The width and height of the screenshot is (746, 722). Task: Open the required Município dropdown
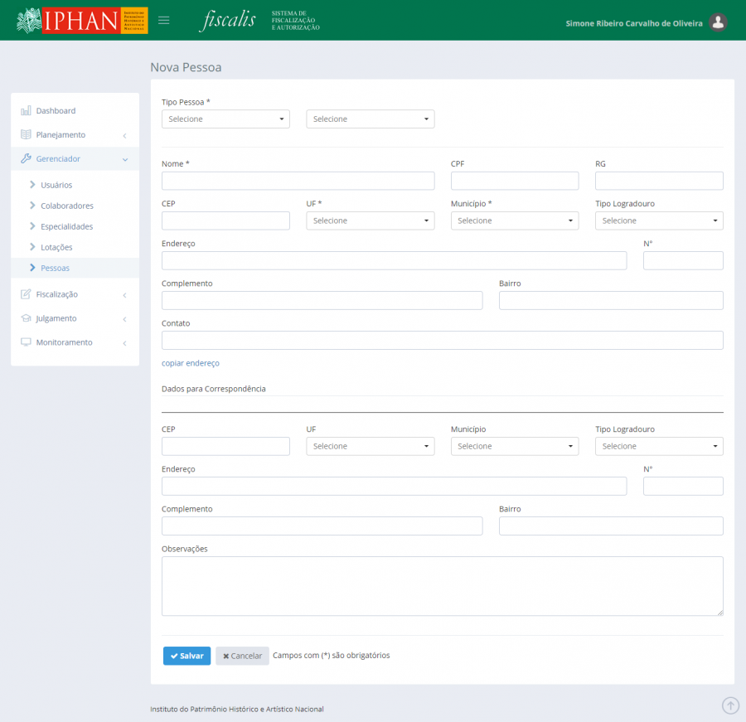[x=514, y=221]
